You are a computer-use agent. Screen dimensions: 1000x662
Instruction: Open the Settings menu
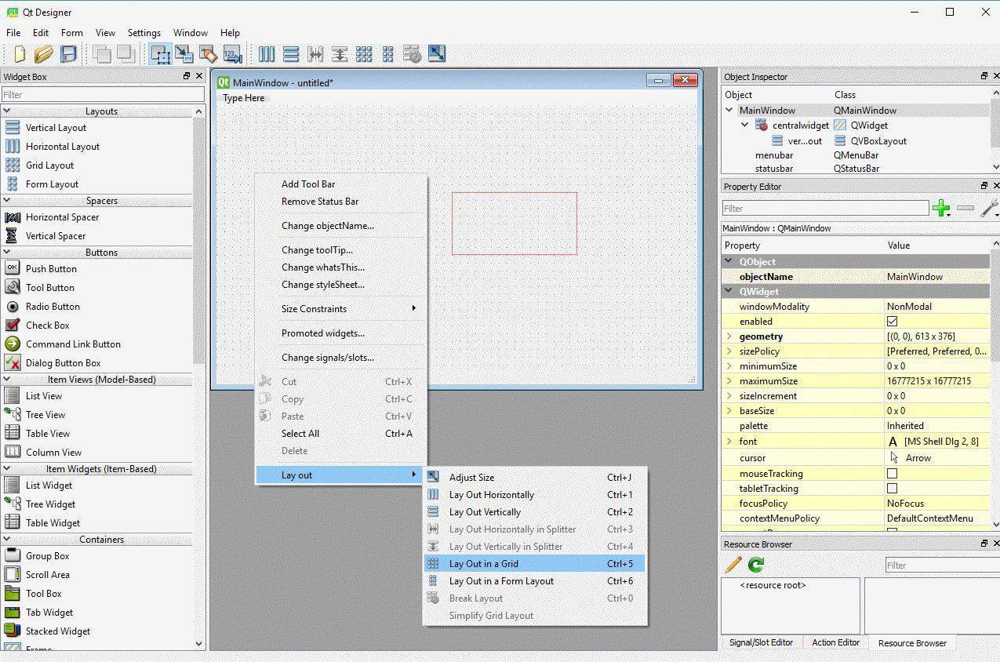tap(144, 33)
